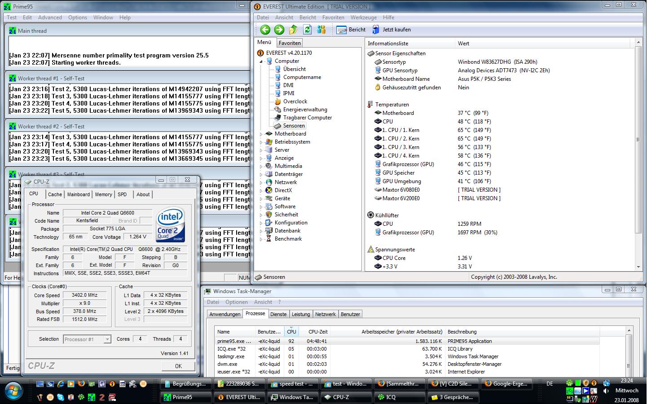Select dwm.exe process row

pos(407,364)
